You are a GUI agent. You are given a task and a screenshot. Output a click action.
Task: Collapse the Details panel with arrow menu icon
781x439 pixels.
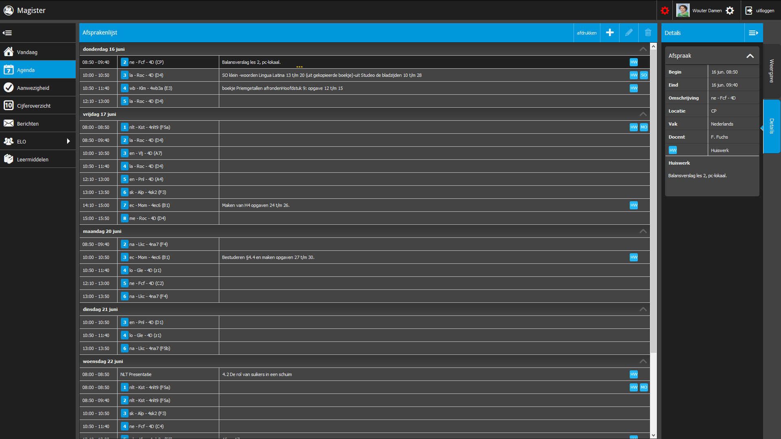[754, 33]
